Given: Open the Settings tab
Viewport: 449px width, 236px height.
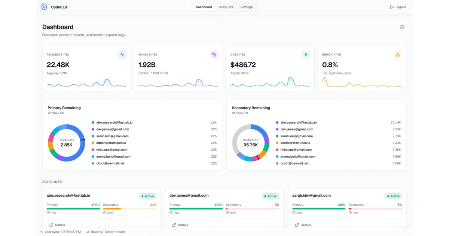Looking at the screenshot, I should click(247, 7).
